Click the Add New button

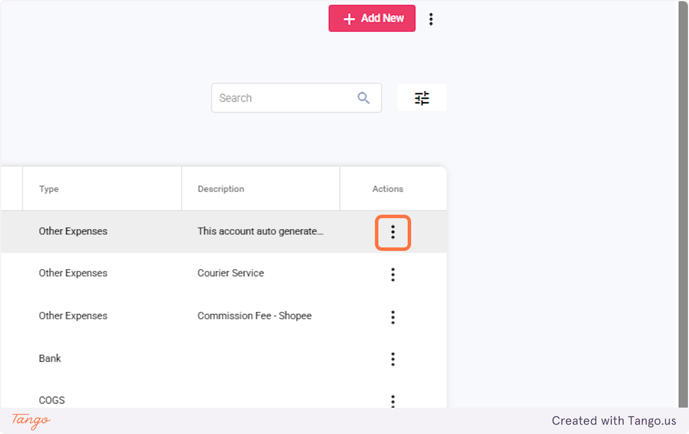371,18
